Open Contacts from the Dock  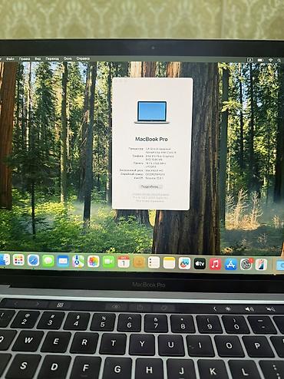[x=139, y=262]
